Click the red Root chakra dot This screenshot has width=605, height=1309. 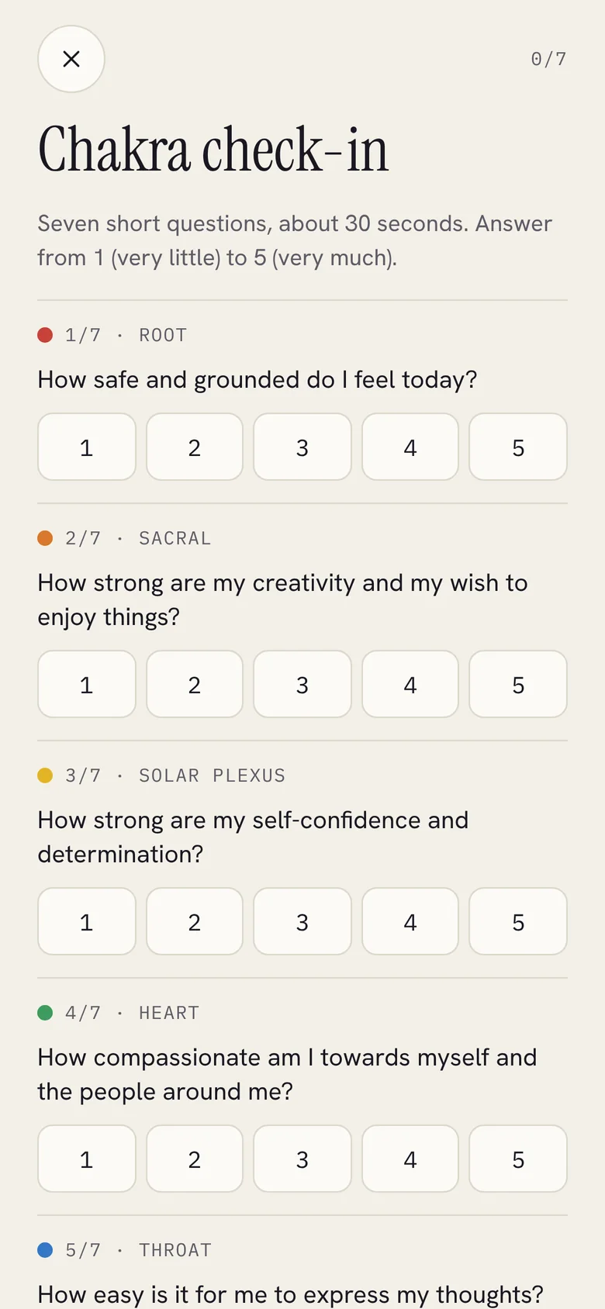(x=45, y=335)
